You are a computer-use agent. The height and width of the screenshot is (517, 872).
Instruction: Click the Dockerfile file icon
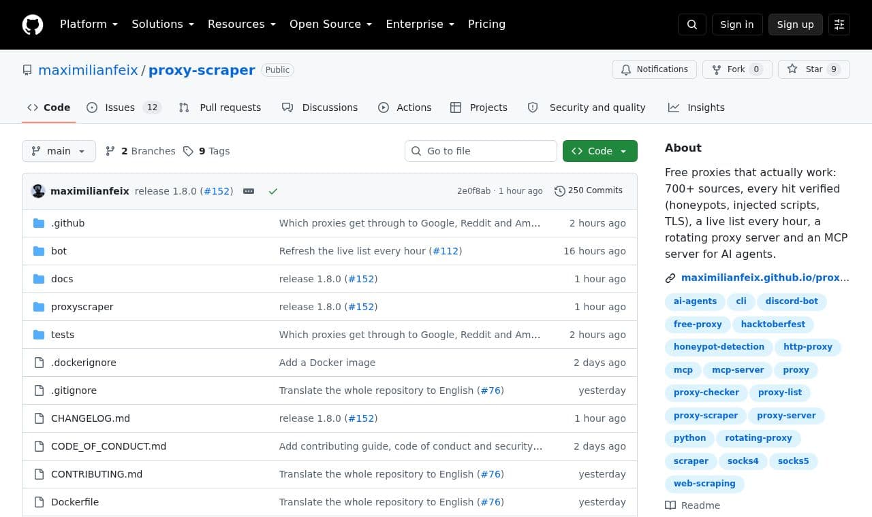39,502
